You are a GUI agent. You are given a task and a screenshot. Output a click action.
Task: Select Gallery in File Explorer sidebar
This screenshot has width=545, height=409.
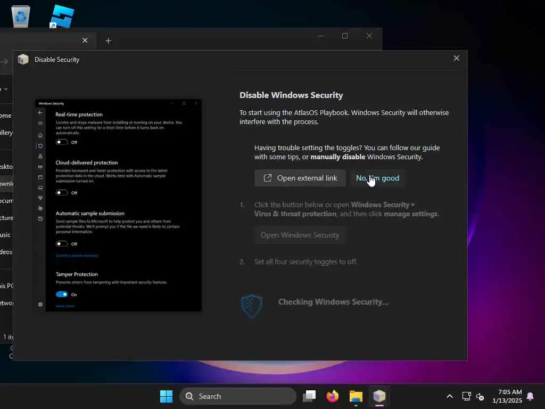point(6,133)
